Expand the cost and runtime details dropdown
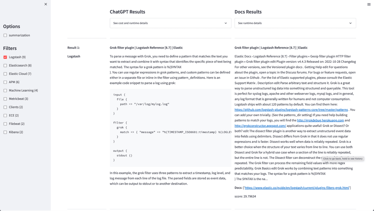 (170, 23)
